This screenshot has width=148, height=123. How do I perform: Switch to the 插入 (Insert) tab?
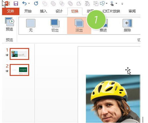coord(44,11)
